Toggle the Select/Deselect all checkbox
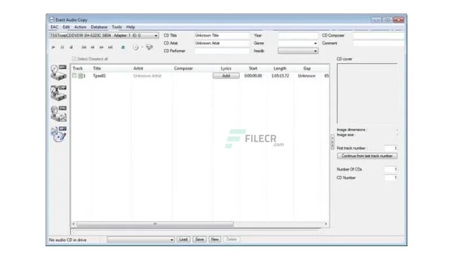 coord(74,59)
